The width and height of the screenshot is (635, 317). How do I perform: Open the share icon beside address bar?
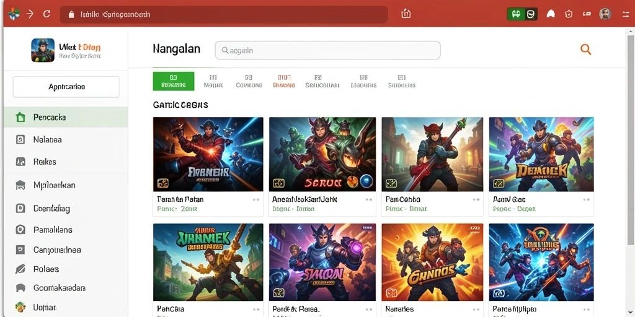coord(406,14)
